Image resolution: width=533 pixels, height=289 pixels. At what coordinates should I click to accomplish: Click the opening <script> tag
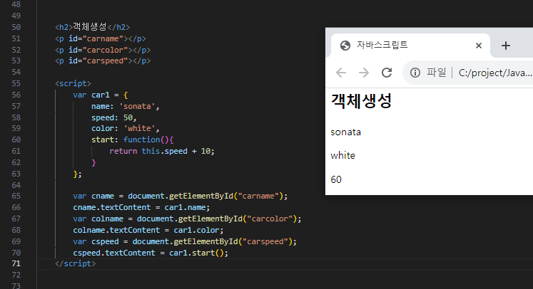(x=73, y=83)
